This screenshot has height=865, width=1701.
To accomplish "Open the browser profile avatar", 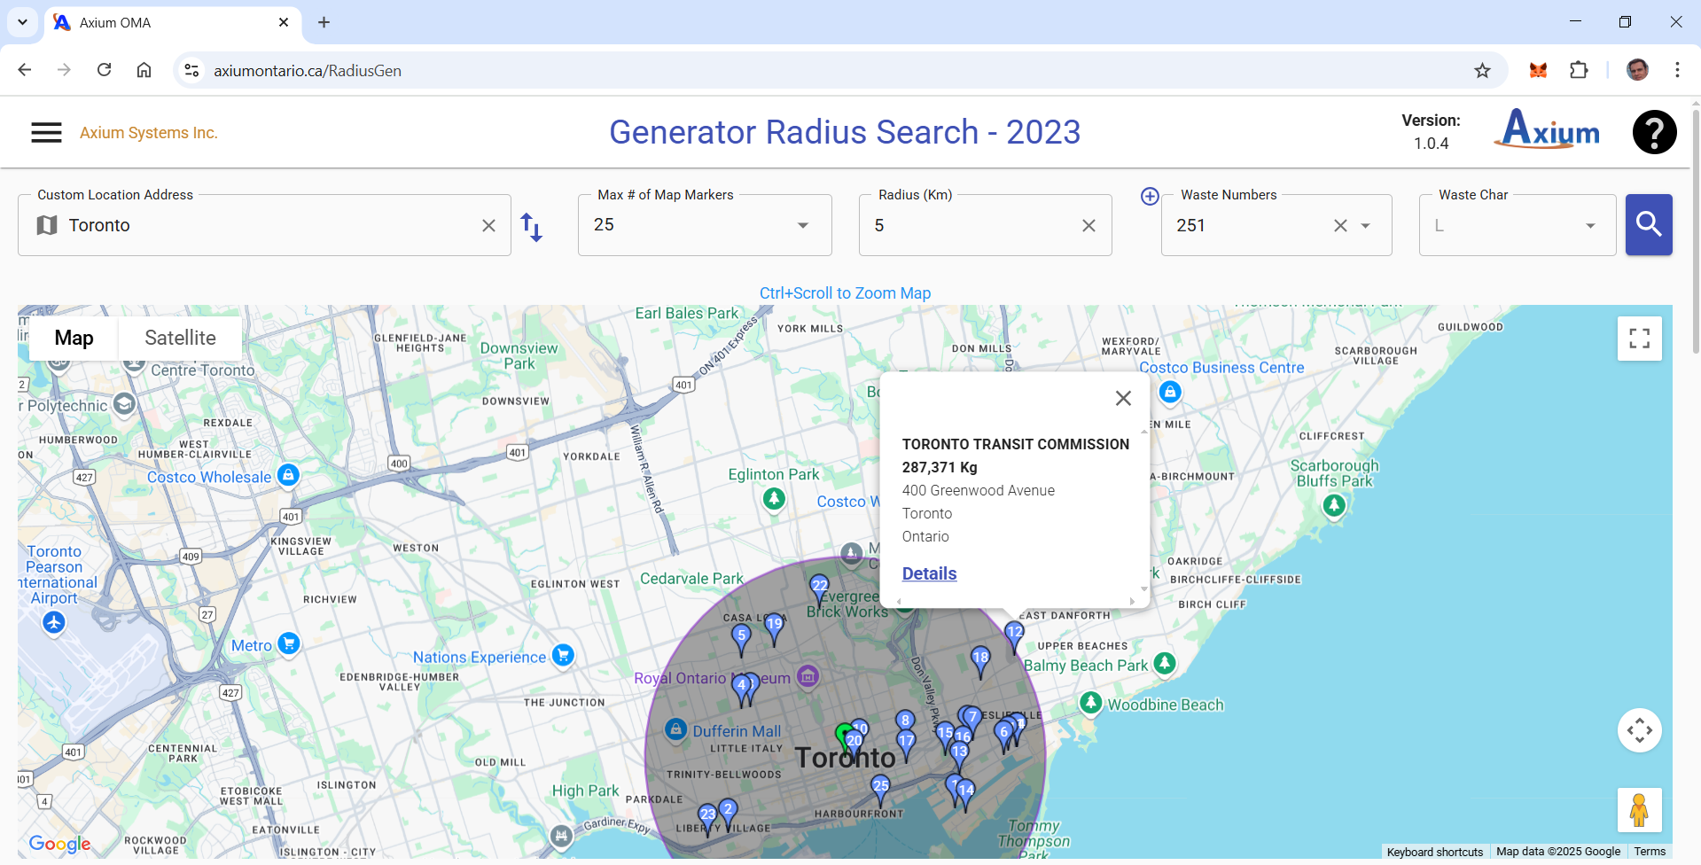I will pyautogui.click(x=1637, y=70).
